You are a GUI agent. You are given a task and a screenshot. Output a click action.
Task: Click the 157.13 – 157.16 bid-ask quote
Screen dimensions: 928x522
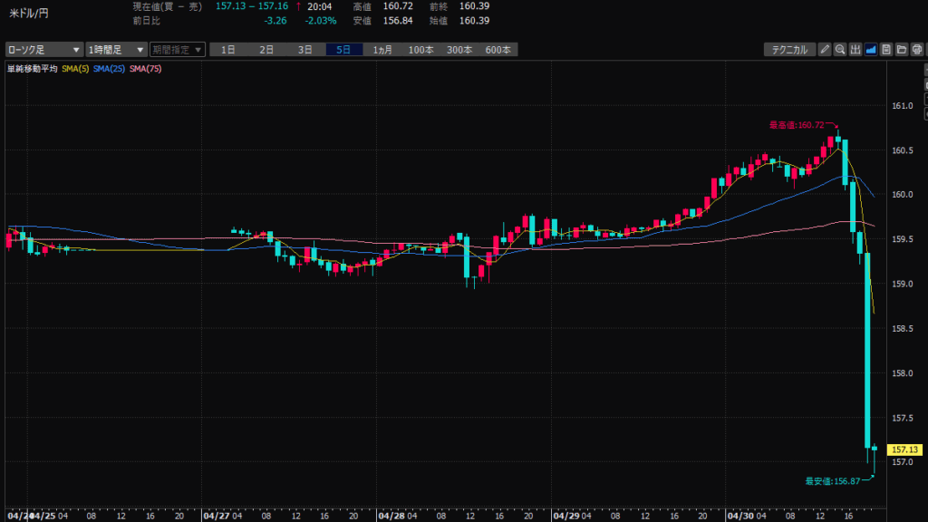(252, 6)
